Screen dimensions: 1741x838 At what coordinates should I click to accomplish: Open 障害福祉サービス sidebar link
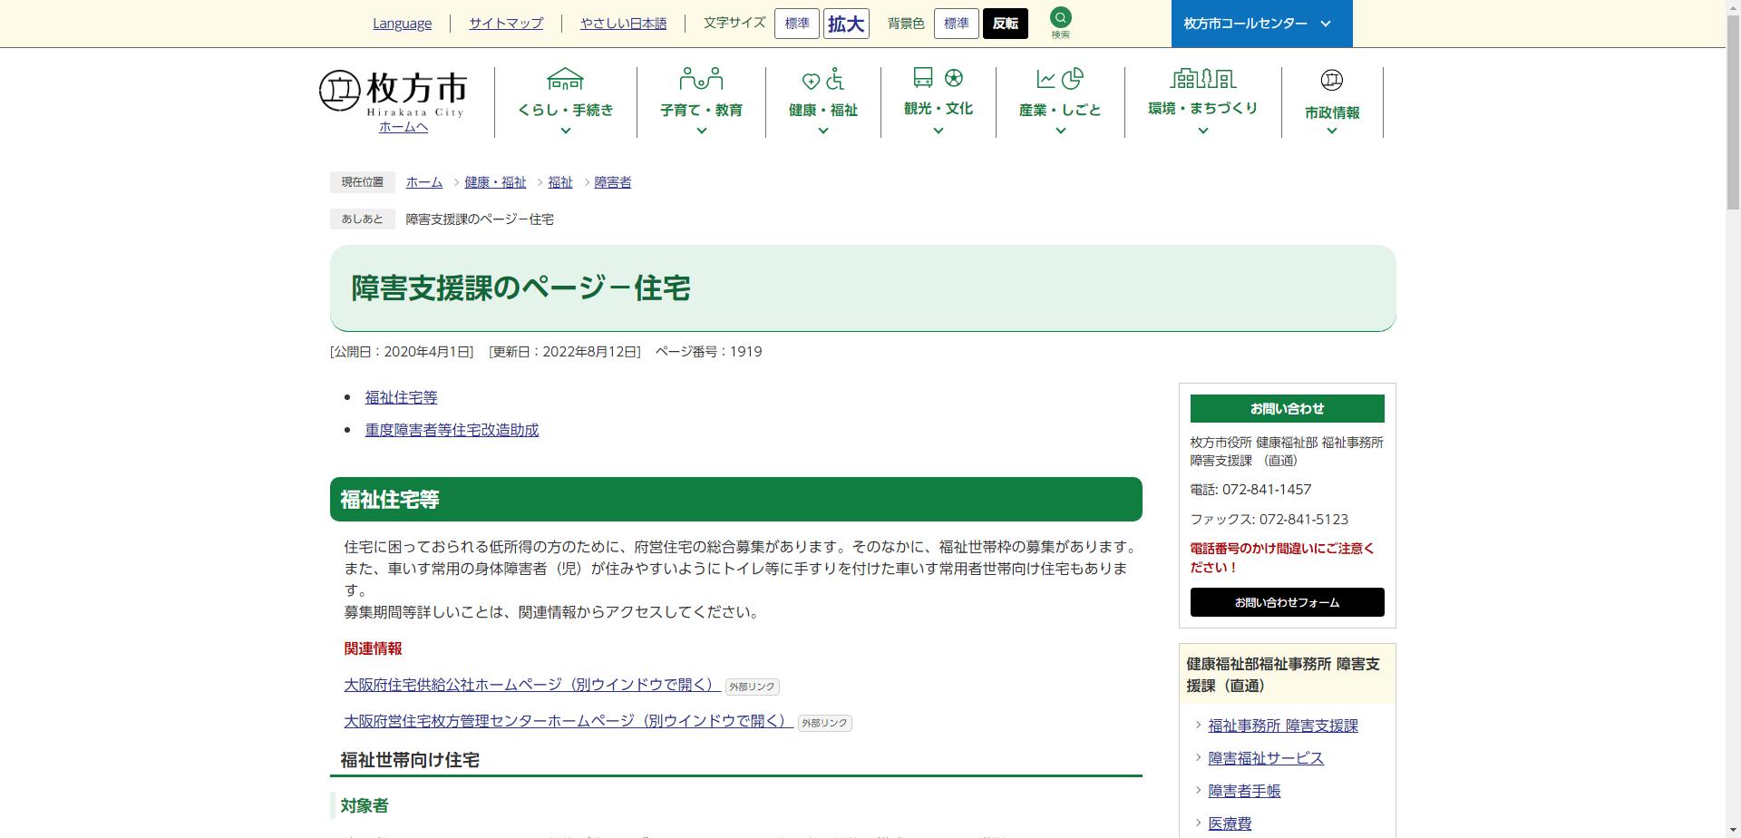pyautogui.click(x=1265, y=758)
